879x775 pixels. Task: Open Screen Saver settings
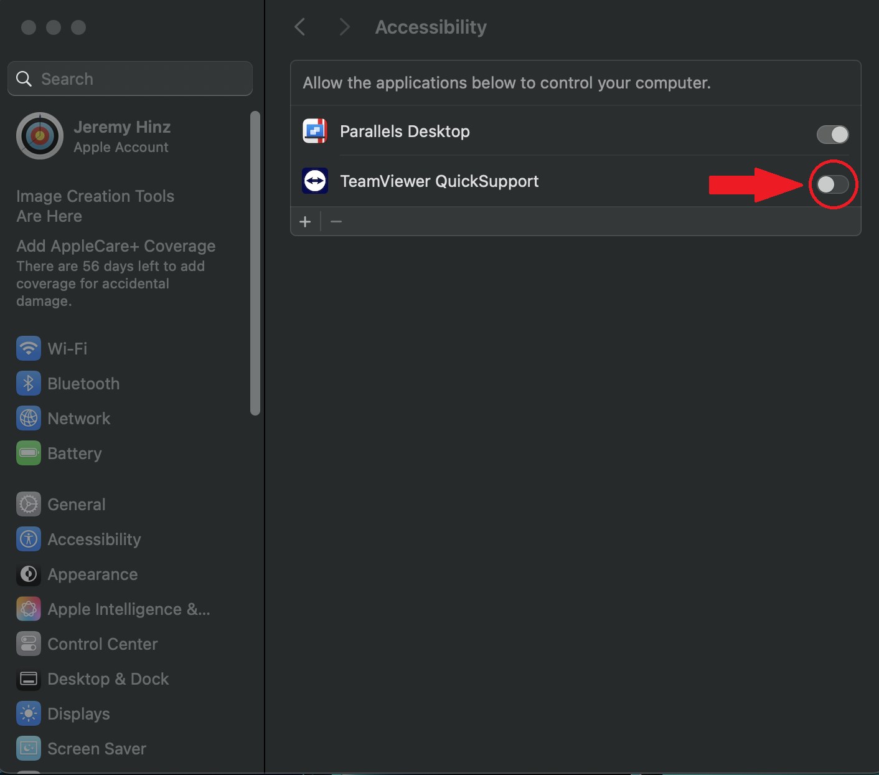tap(29, 748)
